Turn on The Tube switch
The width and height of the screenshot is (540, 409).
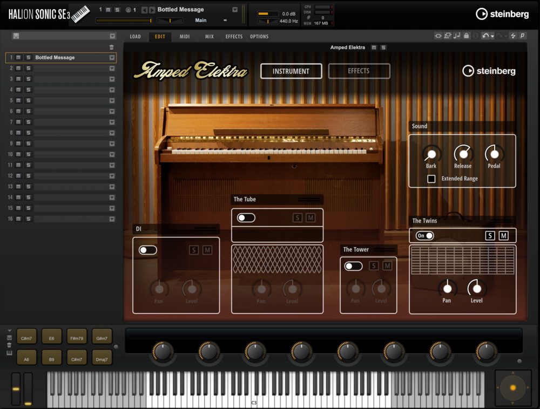tap(246, 218)
